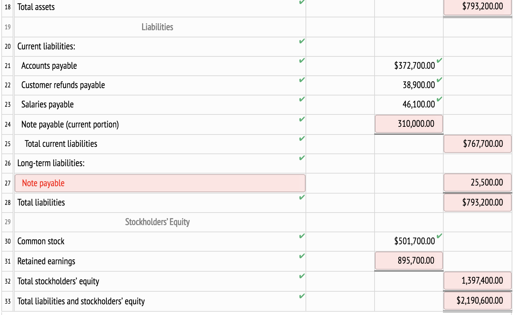The width and height of the screenshot is (513, 315).
Task: Click the green checkmark beside Common stock
Action: click(x=302, y=236)
